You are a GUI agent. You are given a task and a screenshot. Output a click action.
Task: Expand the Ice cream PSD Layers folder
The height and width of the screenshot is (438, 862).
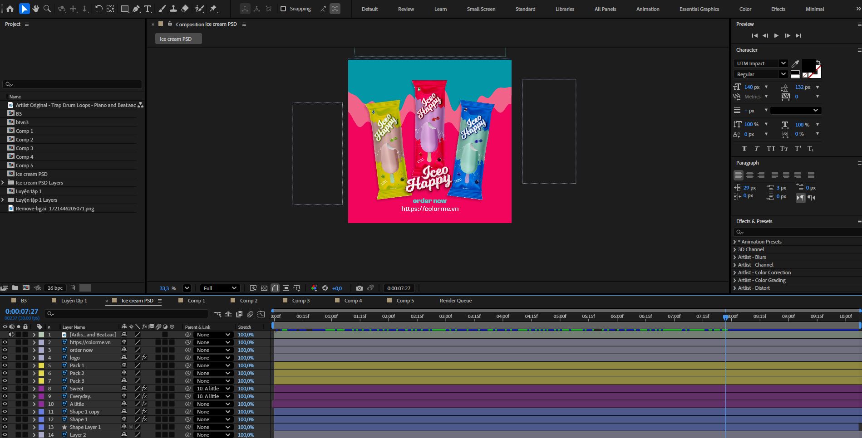(x=3, y=183)
